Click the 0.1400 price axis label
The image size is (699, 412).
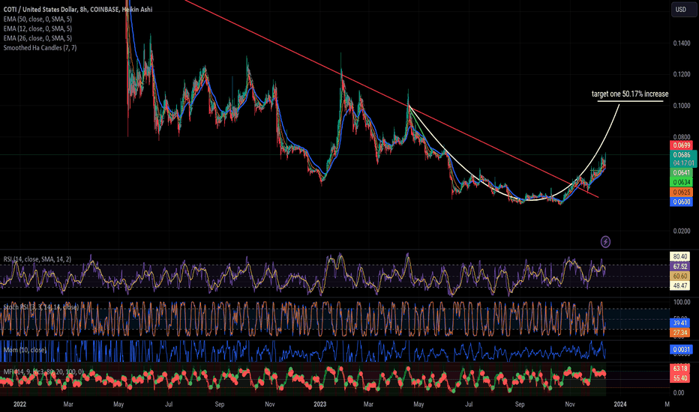682,43
